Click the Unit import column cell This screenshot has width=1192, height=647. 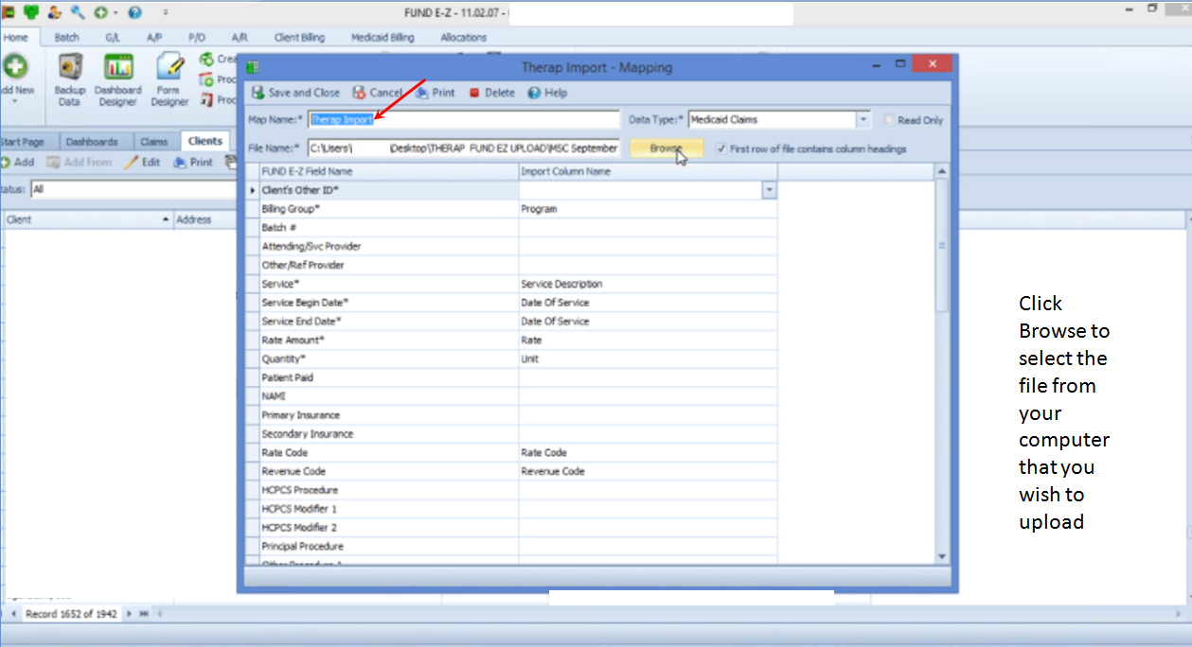pos(648,358)
